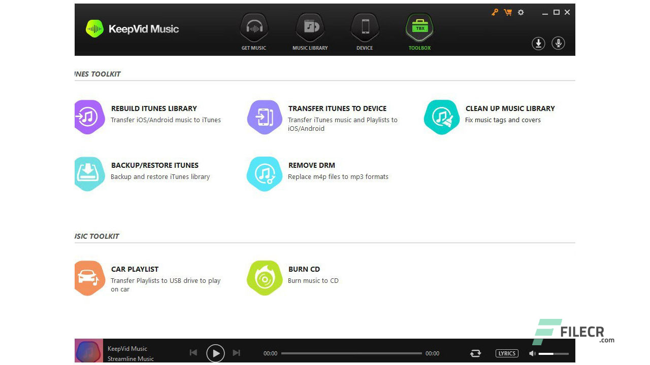Switch to the Music Library tab
The image size is (650, 365).
pos(310,32)
